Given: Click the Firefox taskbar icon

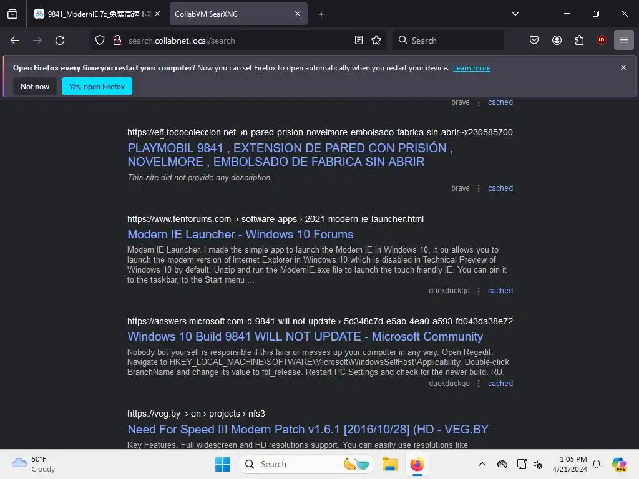Looking at the screenshot, I should pos(417,464).
